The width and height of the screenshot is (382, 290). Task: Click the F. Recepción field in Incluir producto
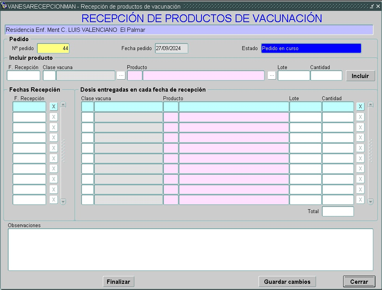(x=23, y=75)
